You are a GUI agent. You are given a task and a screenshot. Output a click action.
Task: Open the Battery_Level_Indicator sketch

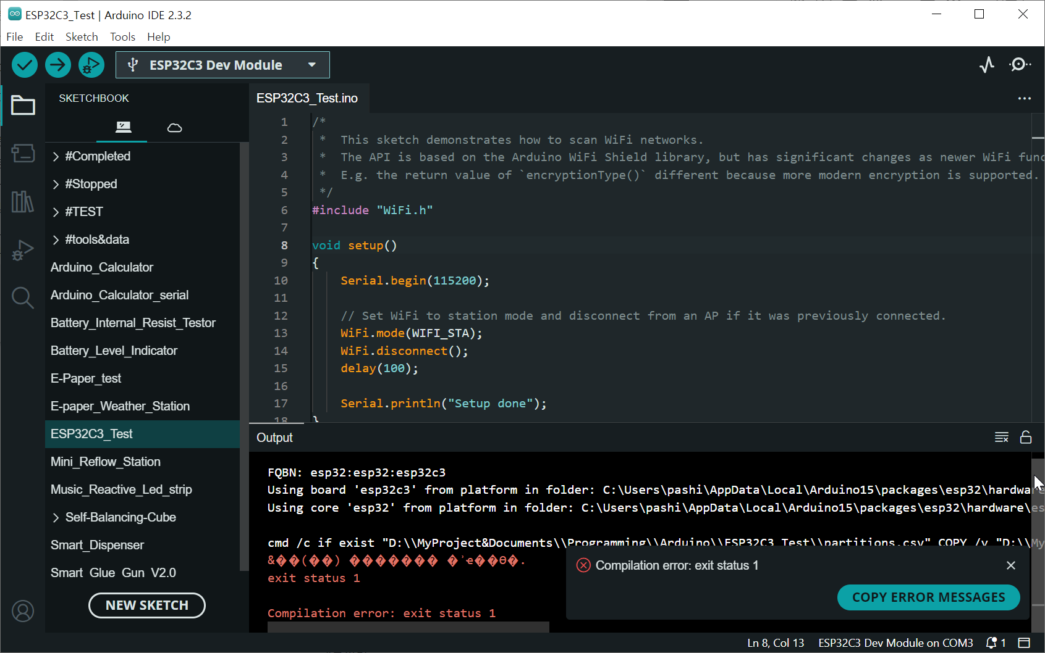[x=142, y=351]
